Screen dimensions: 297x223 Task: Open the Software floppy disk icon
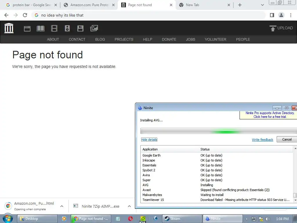coord(80,28)
